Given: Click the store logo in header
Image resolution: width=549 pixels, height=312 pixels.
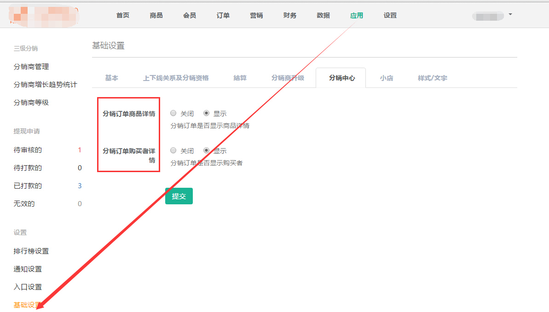Looking at the screenshot, I should pyautogui.click(x=44, y=15).
